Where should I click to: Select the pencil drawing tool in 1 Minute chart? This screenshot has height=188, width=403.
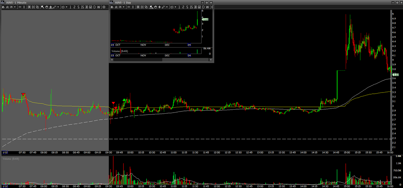coord(54,7)
